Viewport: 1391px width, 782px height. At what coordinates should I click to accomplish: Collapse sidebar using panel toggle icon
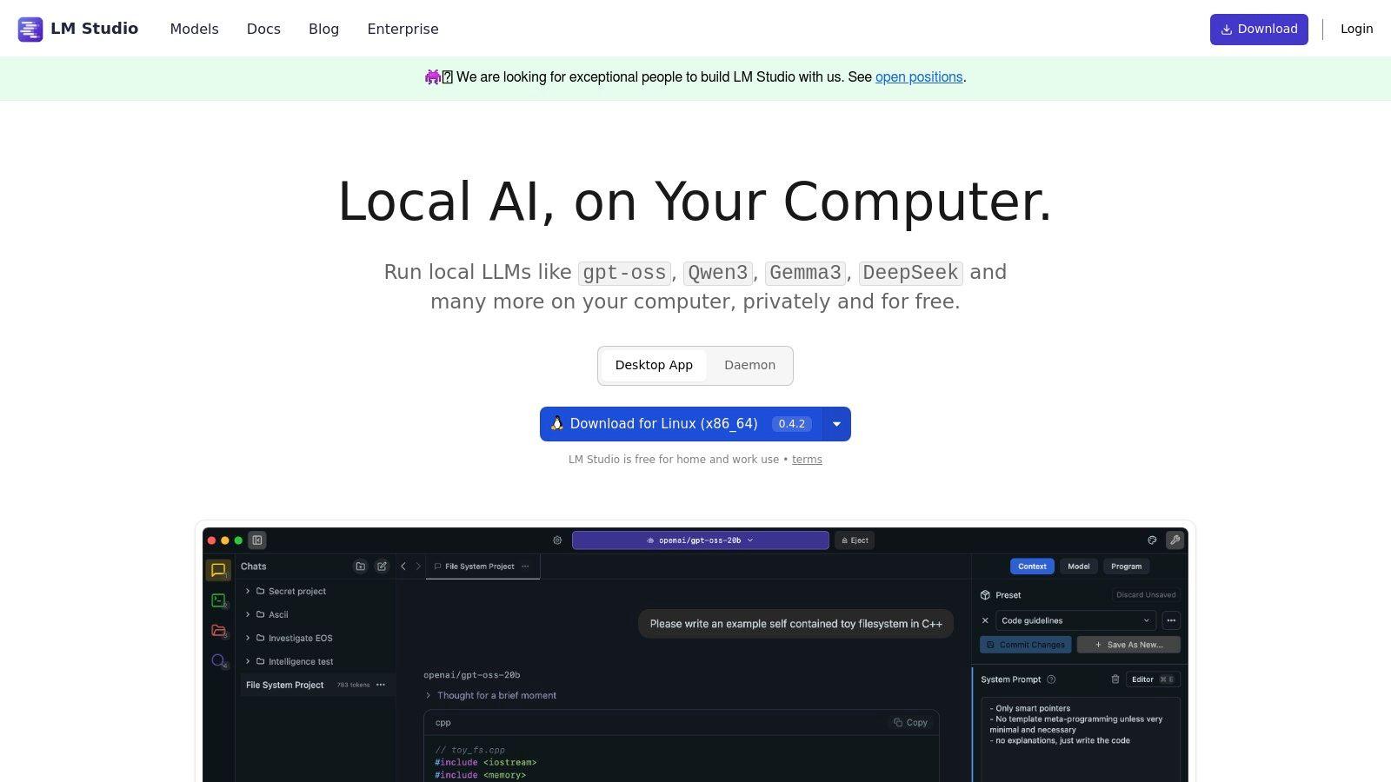click(257, 540)
